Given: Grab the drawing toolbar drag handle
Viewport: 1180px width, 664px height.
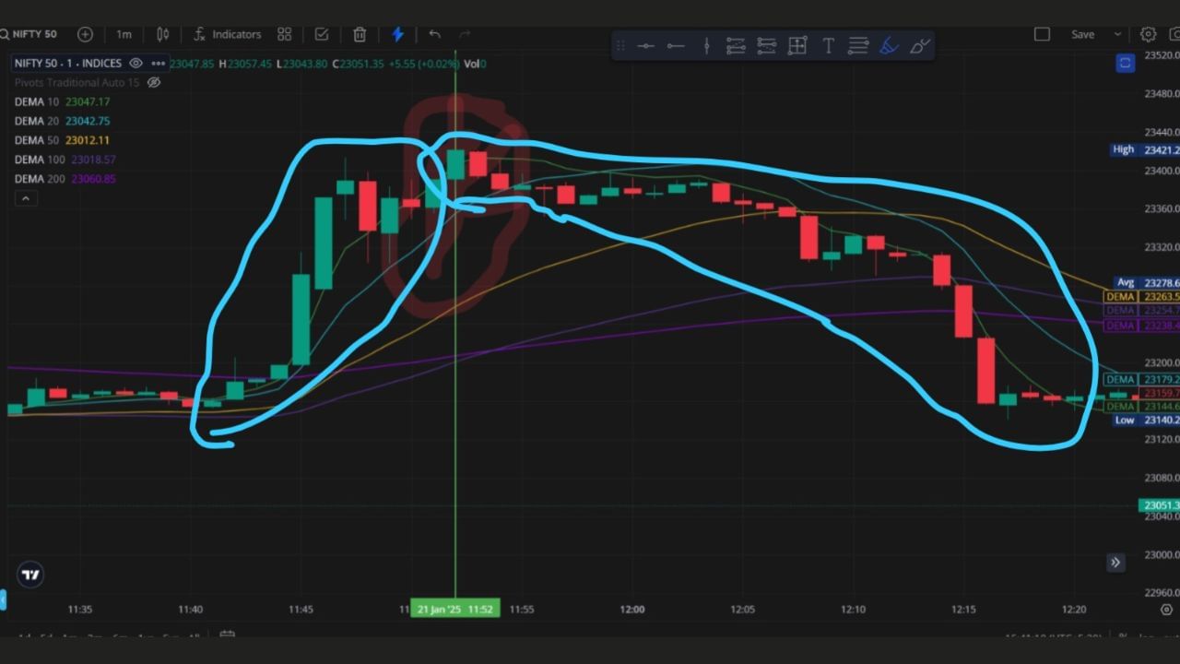Looking at the screenshot, I should [620, 45].
